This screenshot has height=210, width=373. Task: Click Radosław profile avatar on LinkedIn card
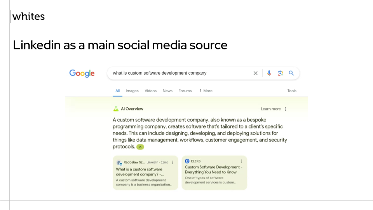[119, 163]
